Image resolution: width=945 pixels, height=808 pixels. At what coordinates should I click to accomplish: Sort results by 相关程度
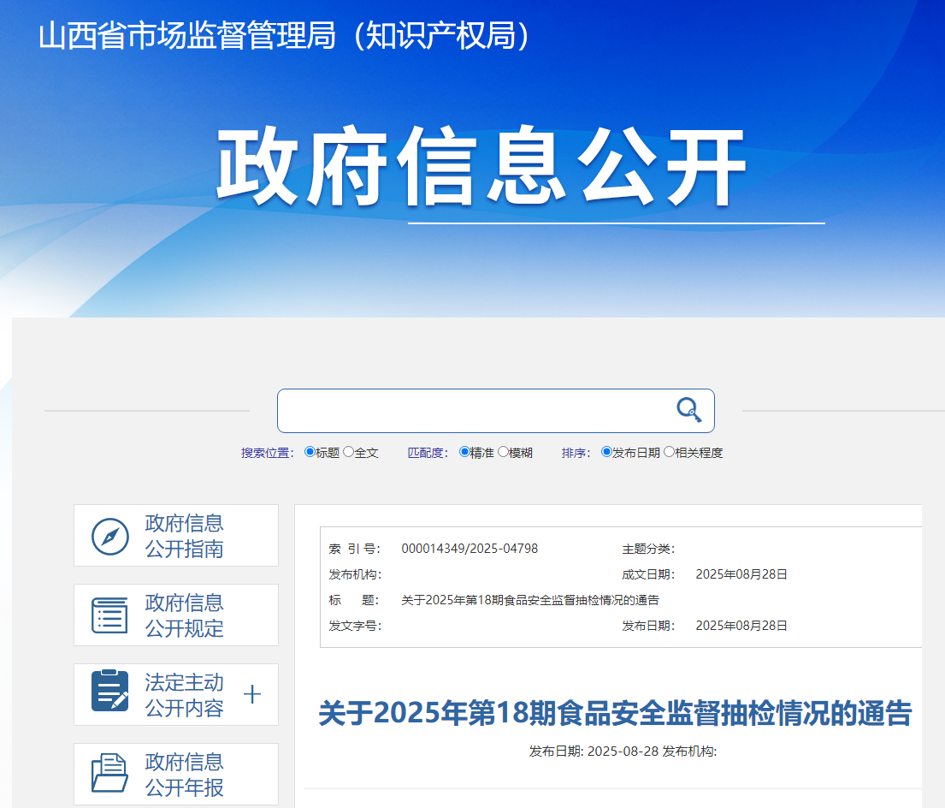tap(669, 452)
